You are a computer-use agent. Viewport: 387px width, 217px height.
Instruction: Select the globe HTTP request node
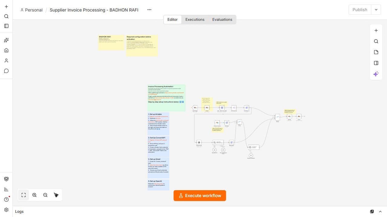point(222,108)
